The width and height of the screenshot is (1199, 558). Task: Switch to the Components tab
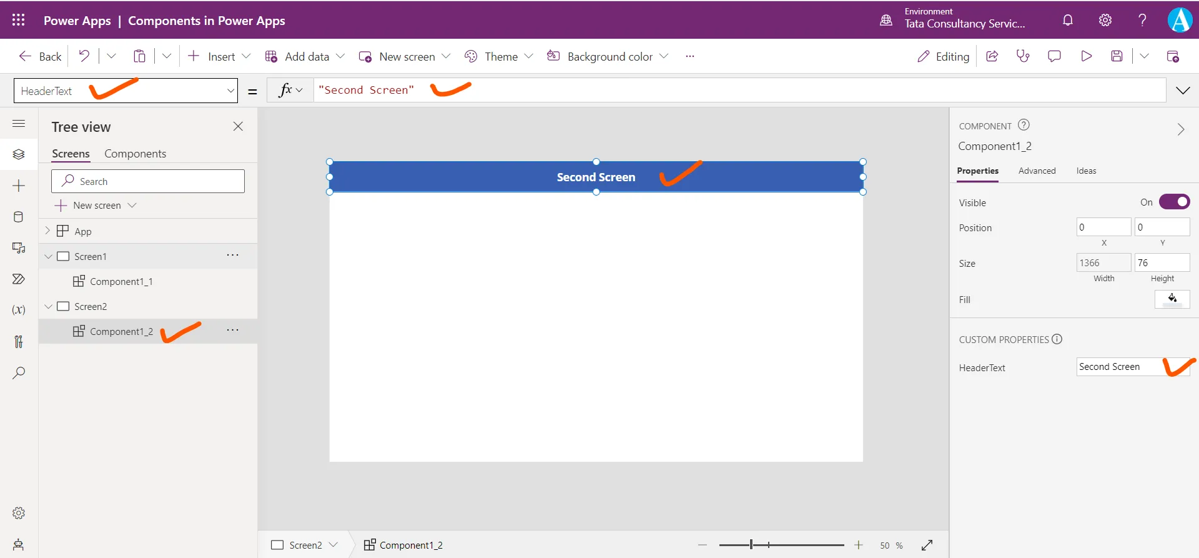(135, 154)
